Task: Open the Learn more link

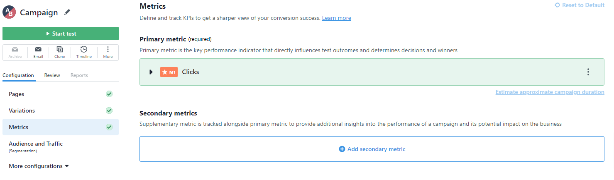Action: point(336,18)
